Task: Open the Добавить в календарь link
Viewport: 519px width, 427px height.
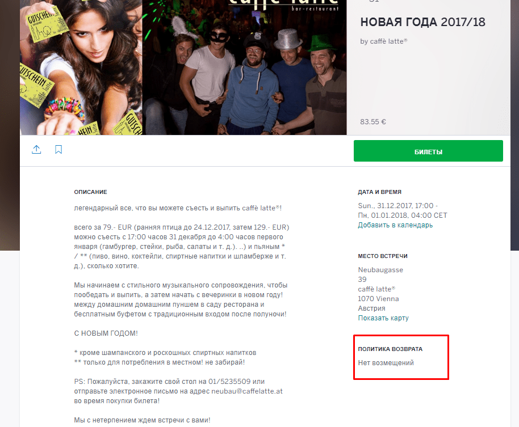Action: click(x=395, y=225)
